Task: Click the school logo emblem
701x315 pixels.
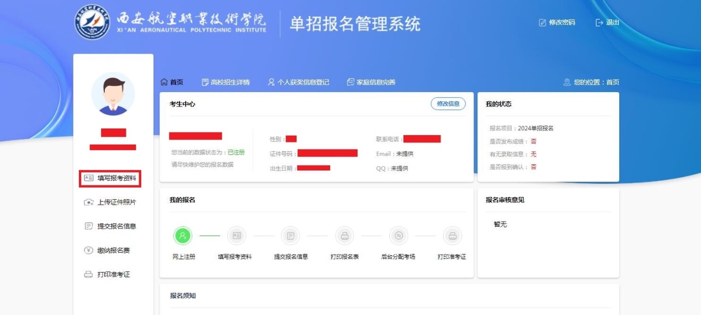Action: [x=92, y=23]
